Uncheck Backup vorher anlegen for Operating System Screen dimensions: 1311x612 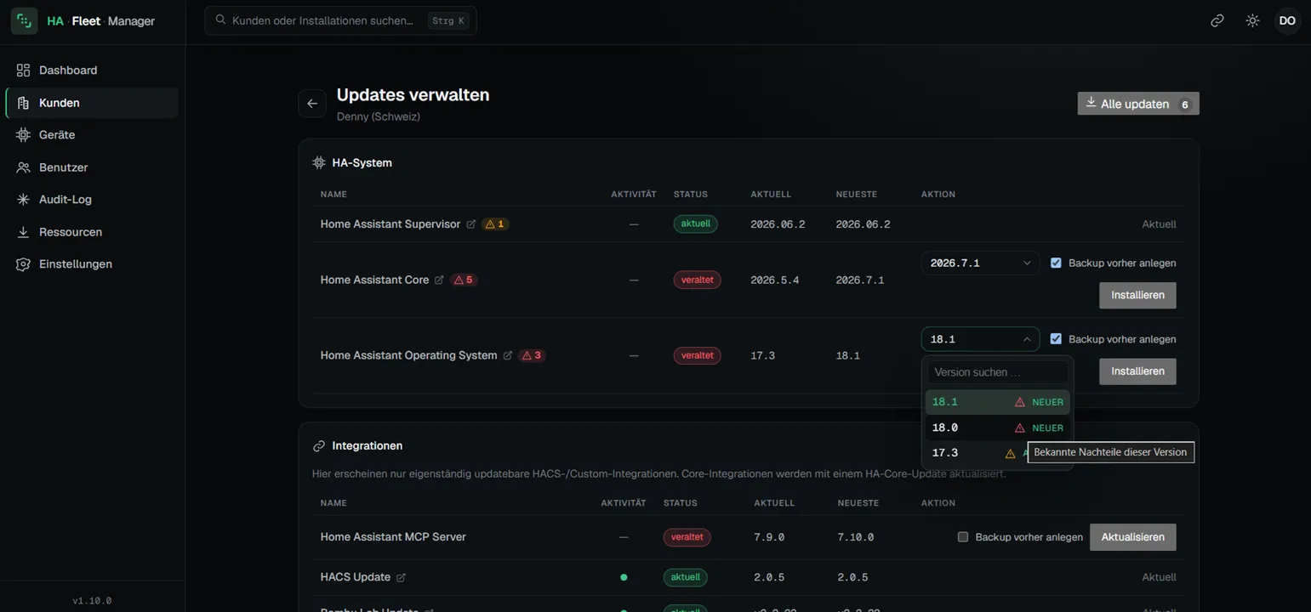pyautogui.click(x=1056, y=338)
